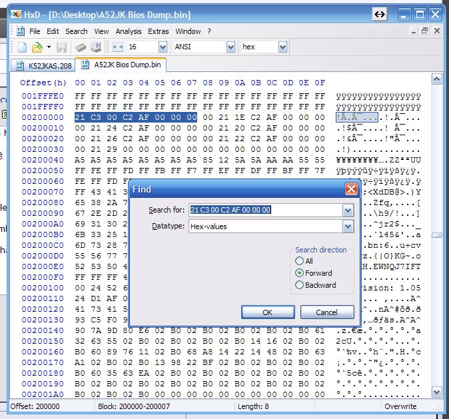Select the A52JK Bios Dump.bin tab
Screen dimensions: 449x419
[x=121, y=65]
